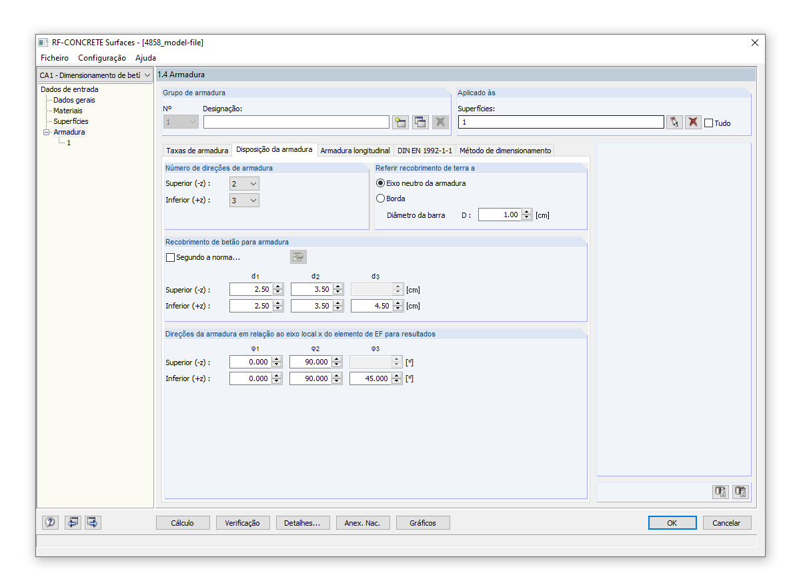The image size is (799, 581).
Task: Increase Inferior φ3 angle value
Action: pyautogui.click(x=397, y=376)
